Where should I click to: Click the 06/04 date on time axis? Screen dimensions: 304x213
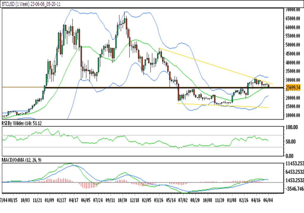point(268,200)
